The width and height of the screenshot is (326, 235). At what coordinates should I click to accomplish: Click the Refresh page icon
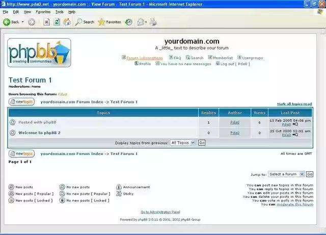(x=57, y=22)
